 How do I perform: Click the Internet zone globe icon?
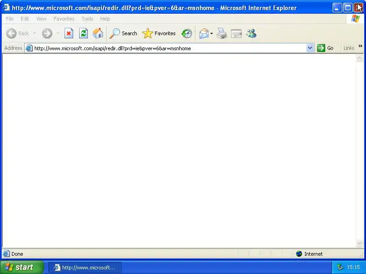(x=299, y=254)
